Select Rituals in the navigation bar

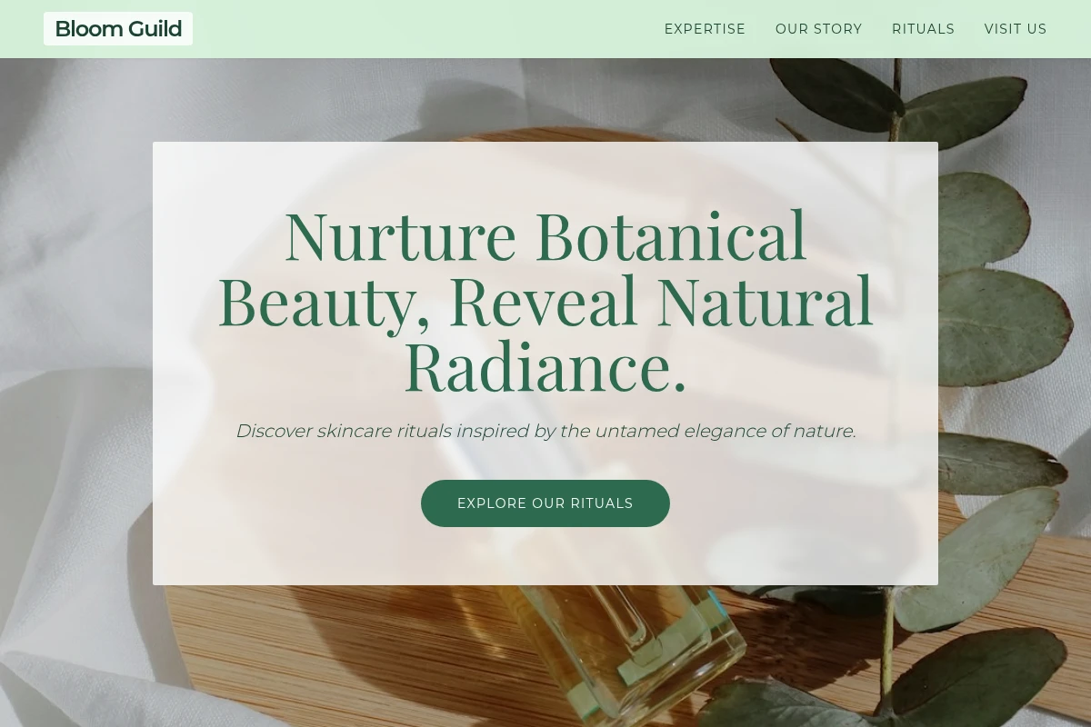[923, 29]
